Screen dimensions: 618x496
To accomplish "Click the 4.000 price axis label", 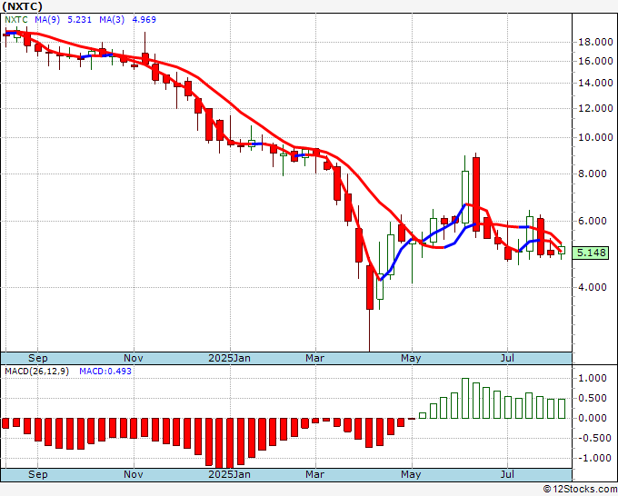I will pyautogui.click(x=594, y=287).
